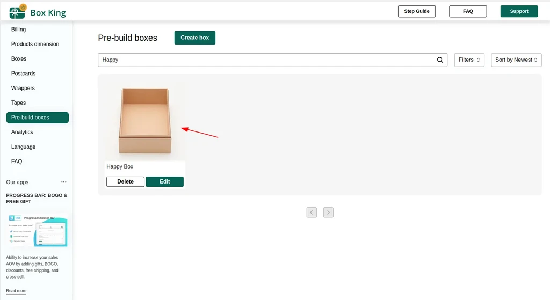
Task: Go to next page arrow
Action: coord(328,213)
